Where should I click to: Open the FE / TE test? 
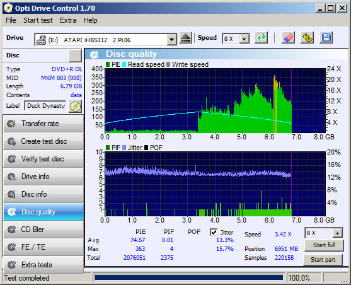(x=43, y=247)
